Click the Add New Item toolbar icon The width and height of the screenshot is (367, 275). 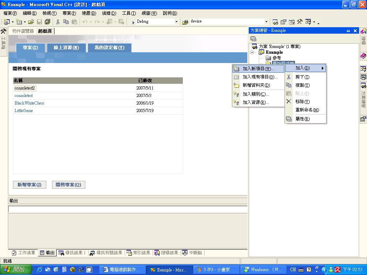point(19,22)
